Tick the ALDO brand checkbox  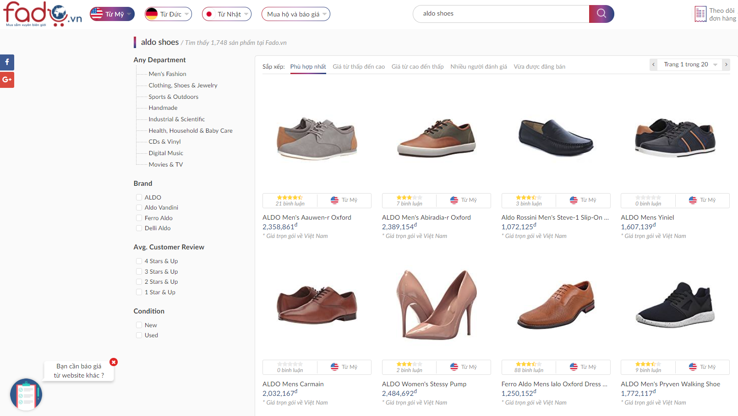(139, 197)
